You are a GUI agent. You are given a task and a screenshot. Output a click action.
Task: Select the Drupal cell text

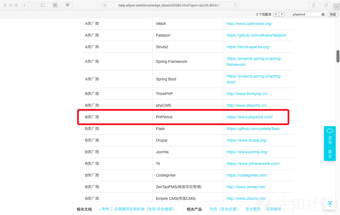coord(161,140)
